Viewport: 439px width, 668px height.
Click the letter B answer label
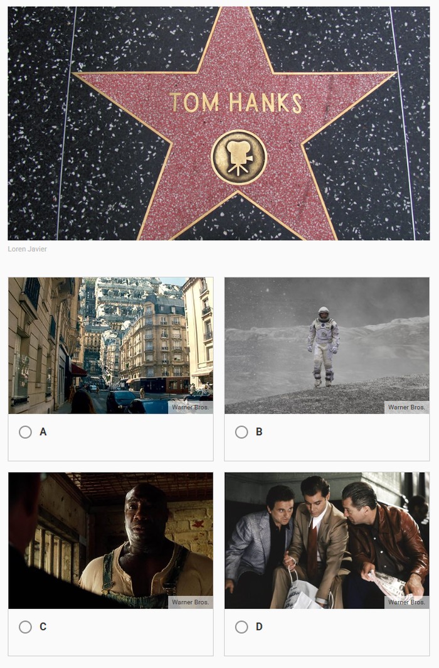coord(259,432)
